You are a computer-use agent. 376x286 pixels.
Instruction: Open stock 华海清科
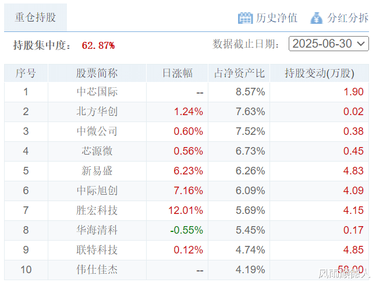(97, 230)
